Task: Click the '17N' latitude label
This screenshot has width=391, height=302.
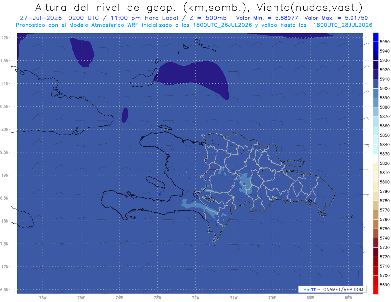Action: tap(5, 267)
